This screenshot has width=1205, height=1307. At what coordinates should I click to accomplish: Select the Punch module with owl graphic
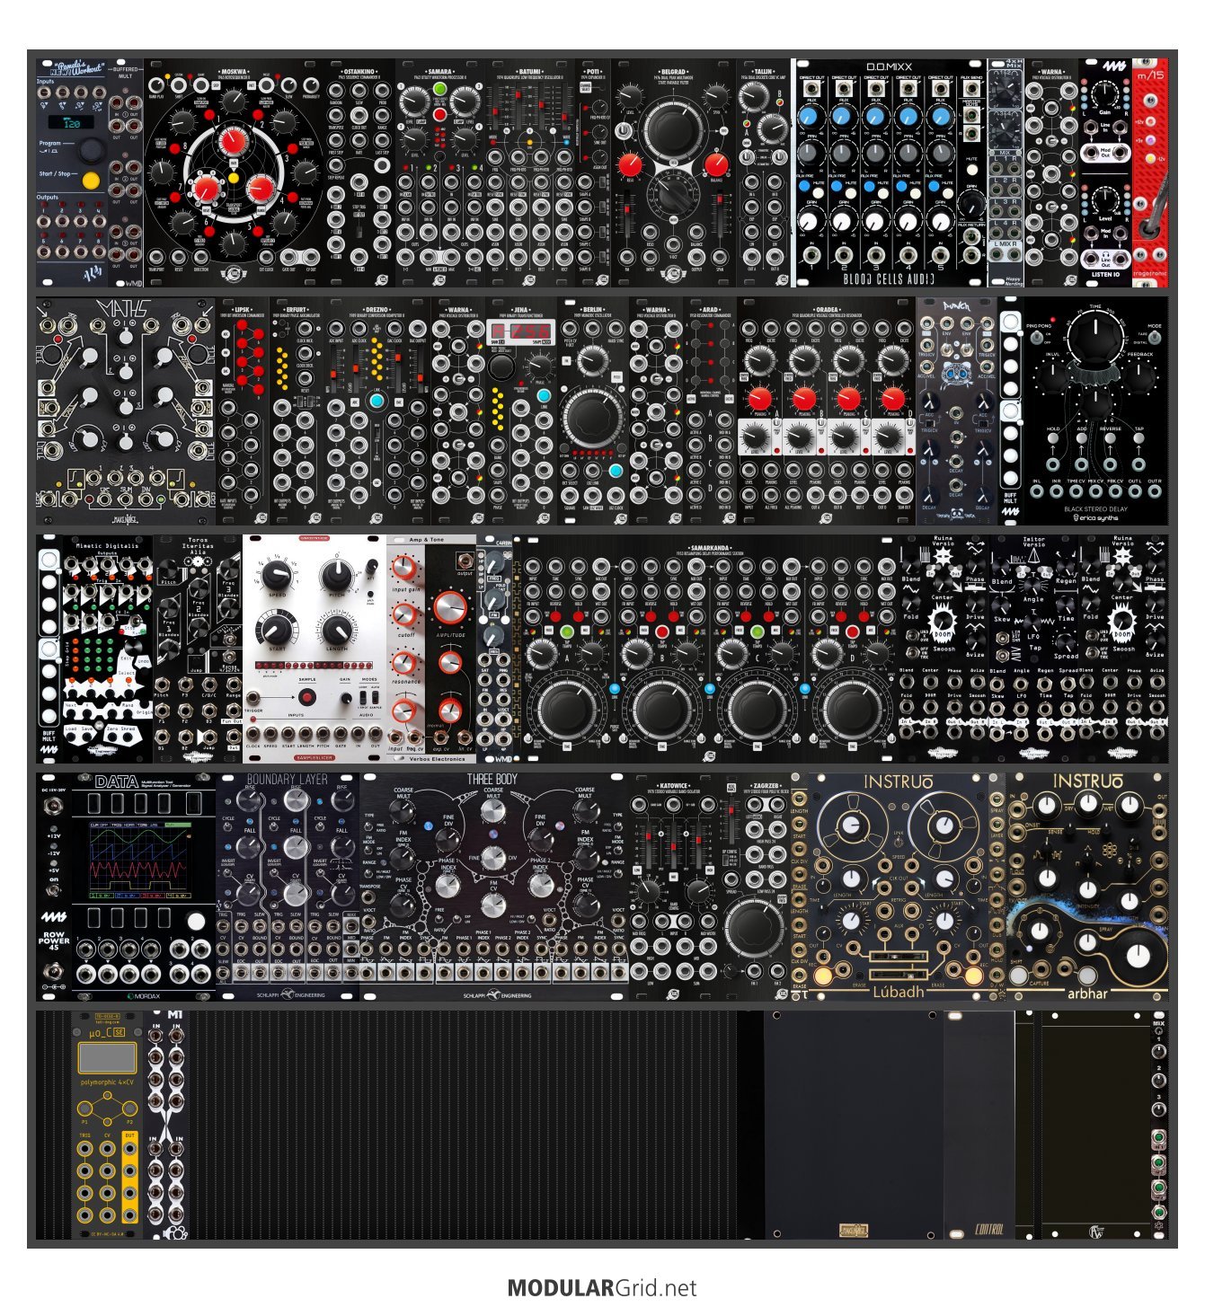(956, 412)
